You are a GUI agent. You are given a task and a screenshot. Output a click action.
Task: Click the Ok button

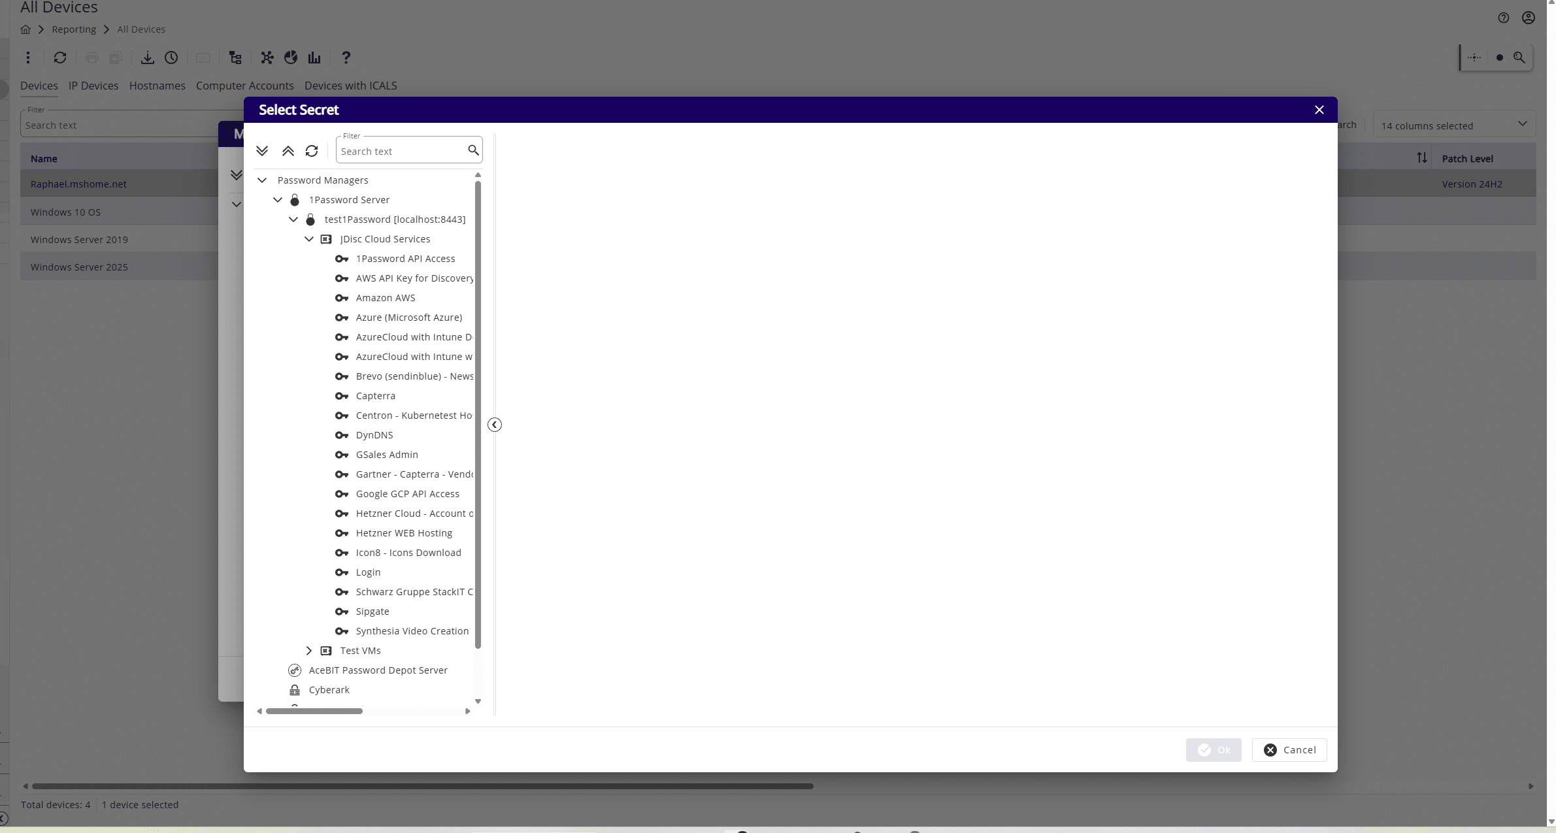tap(1214, 750)
